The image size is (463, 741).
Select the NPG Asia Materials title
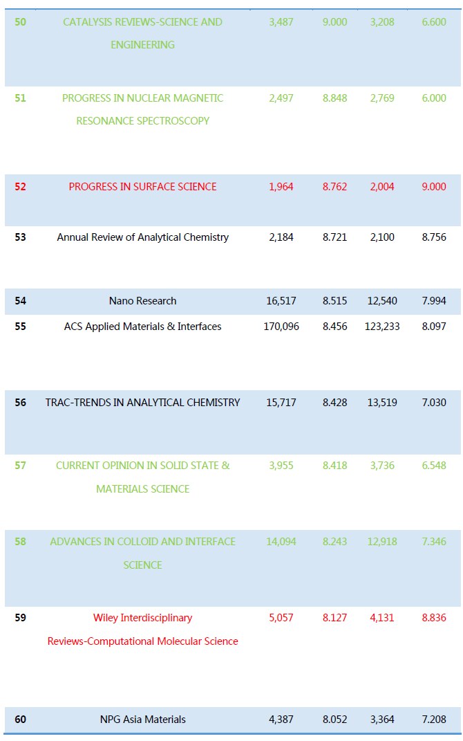tap(142, 720)
